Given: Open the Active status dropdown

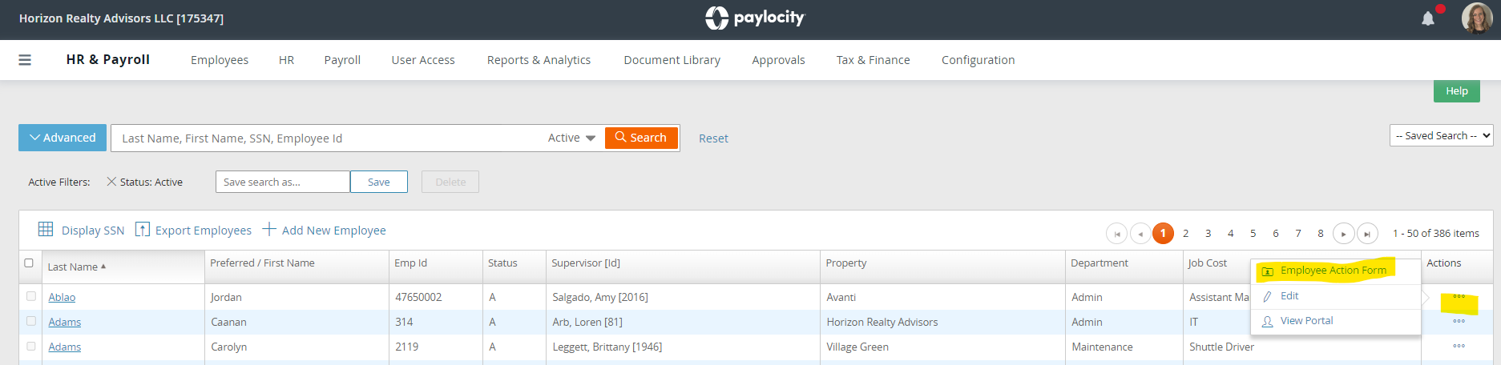Looking at the screenshot, I should (x=571, y=138).
